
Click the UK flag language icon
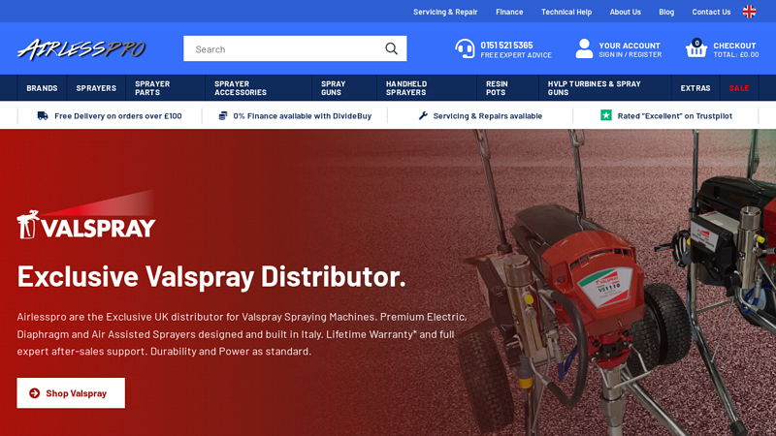749,12
